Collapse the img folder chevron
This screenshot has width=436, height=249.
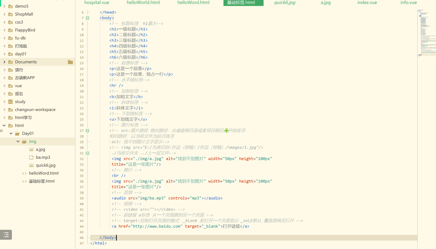(x=18, y=141)
